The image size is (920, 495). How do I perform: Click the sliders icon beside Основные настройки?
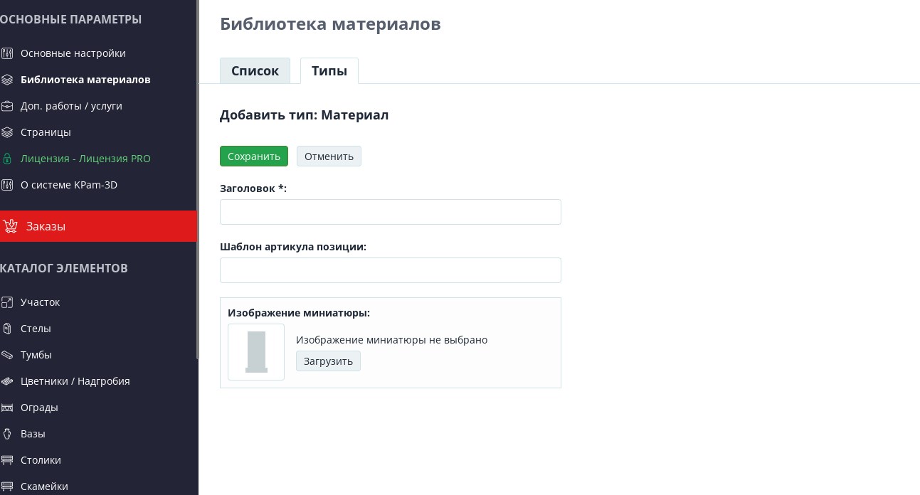(x=7, y=53)
